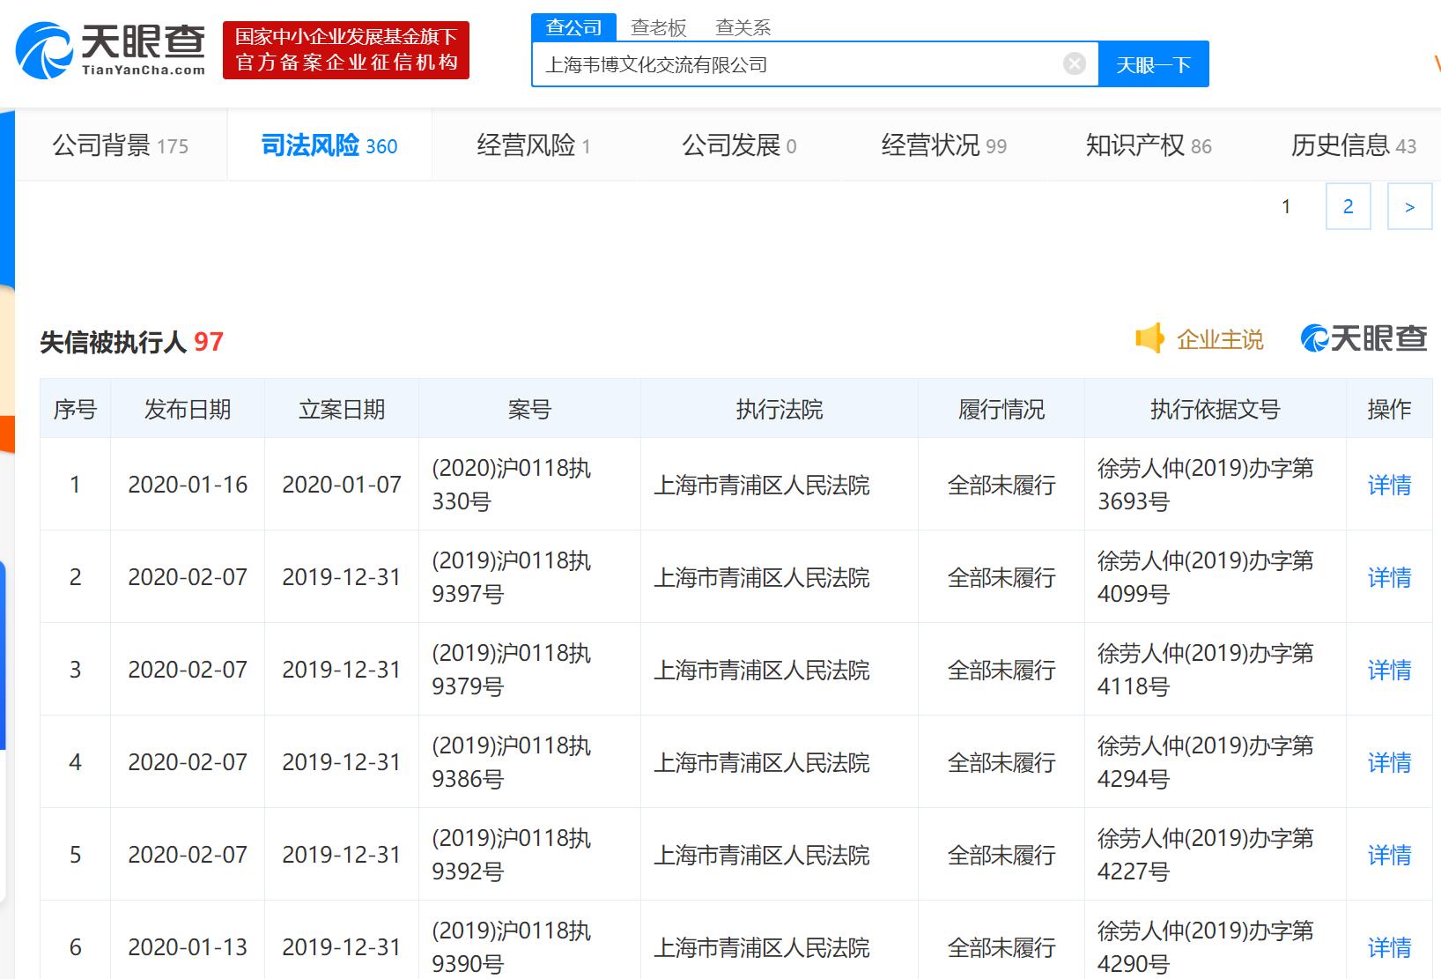Click case number (2019)沪0118执9386号
Viewport: 1441px width, 979px height.
point(512,762)
